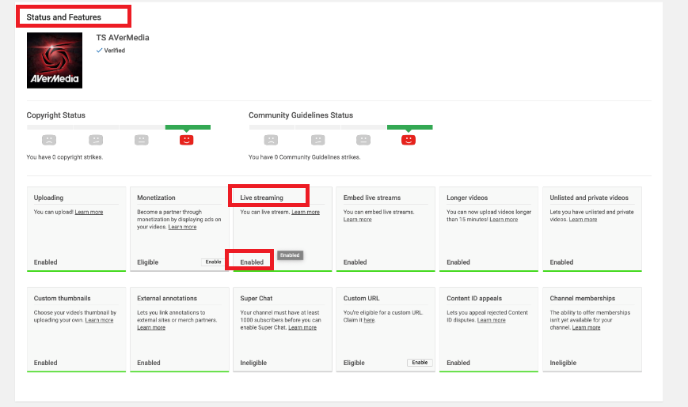Open Learn more link in Channel memberships card

[x=586, y=328]
